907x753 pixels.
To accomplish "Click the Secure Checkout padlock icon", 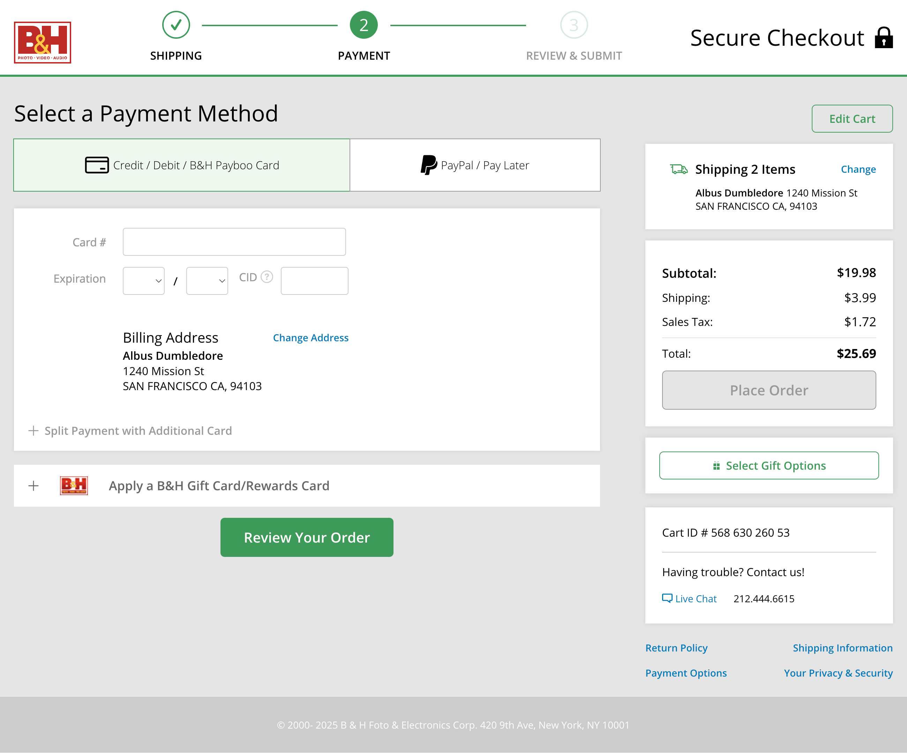I will (884, 38).
